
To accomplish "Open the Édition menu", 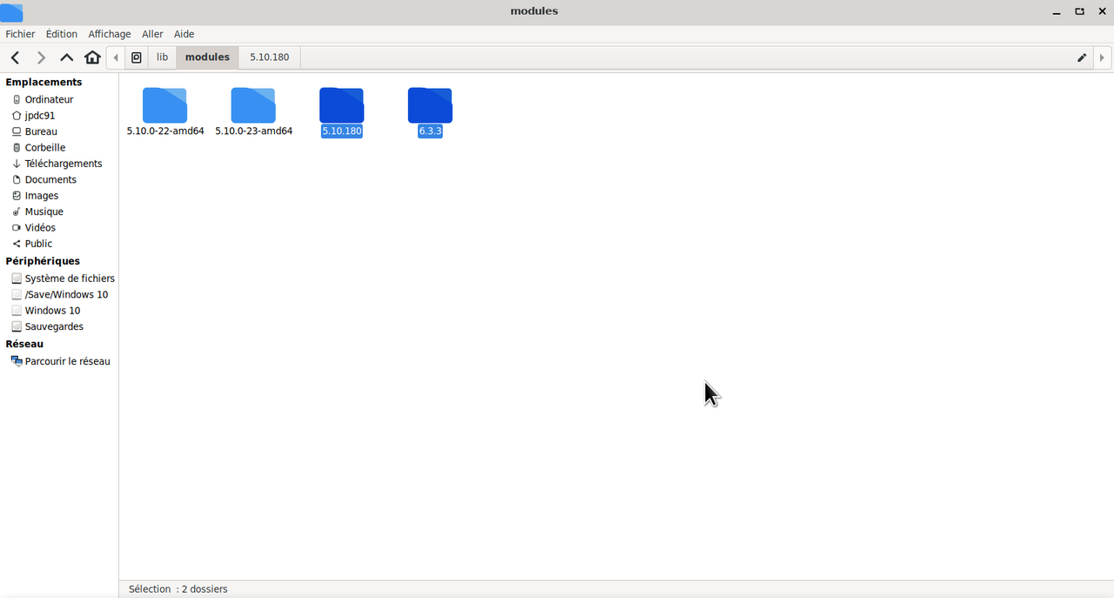I will (x=62, y=34).
